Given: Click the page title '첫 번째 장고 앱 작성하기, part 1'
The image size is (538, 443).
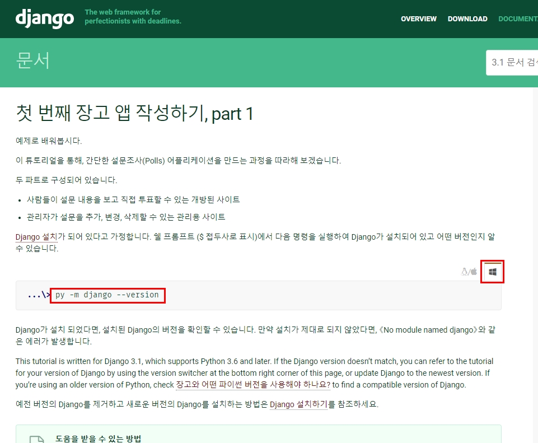Looking at the screenshot, I should (x=134, y=113).
